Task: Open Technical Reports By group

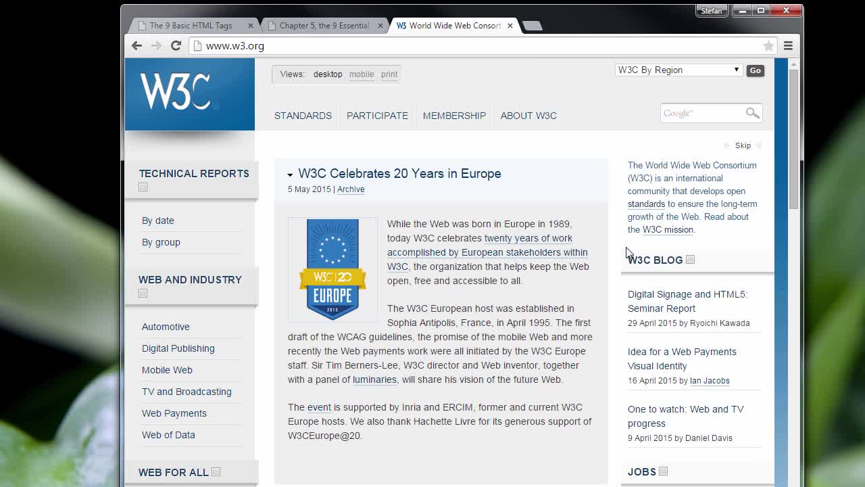Action: 161,242
